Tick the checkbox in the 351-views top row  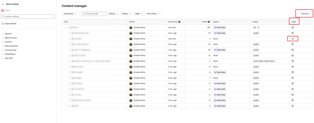point(68,27)
